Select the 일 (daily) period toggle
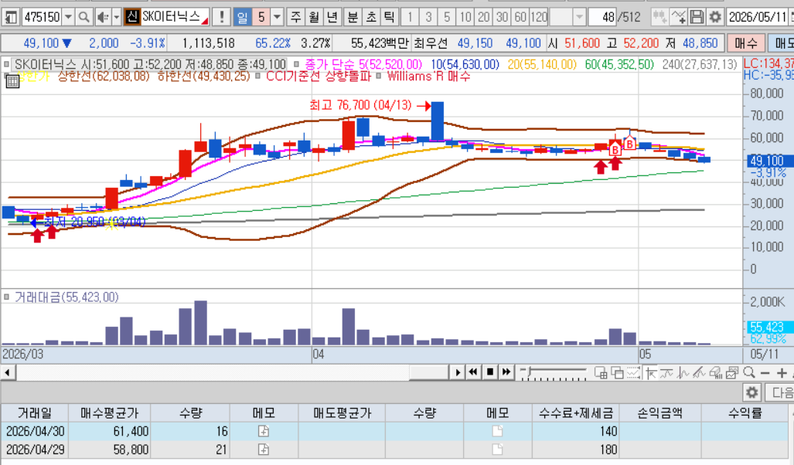This screenshot has height=465, width=794. [x=242, y=17]
